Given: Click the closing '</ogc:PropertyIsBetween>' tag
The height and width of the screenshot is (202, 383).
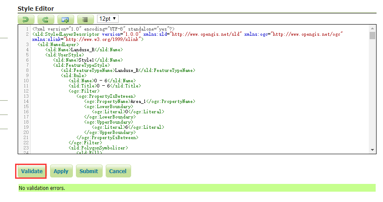Looking at the screenshot, I should [x=107, y=137].
